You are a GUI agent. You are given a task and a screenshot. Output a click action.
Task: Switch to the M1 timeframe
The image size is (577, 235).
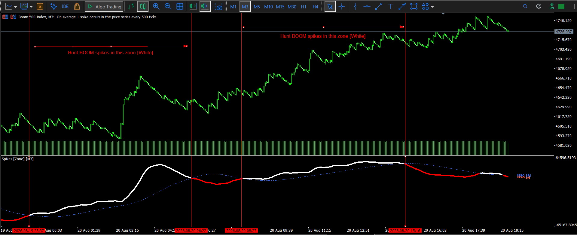click(x=233, y=7)
